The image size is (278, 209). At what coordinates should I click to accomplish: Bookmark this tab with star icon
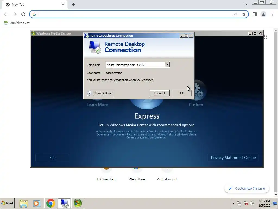pos(244,14)
